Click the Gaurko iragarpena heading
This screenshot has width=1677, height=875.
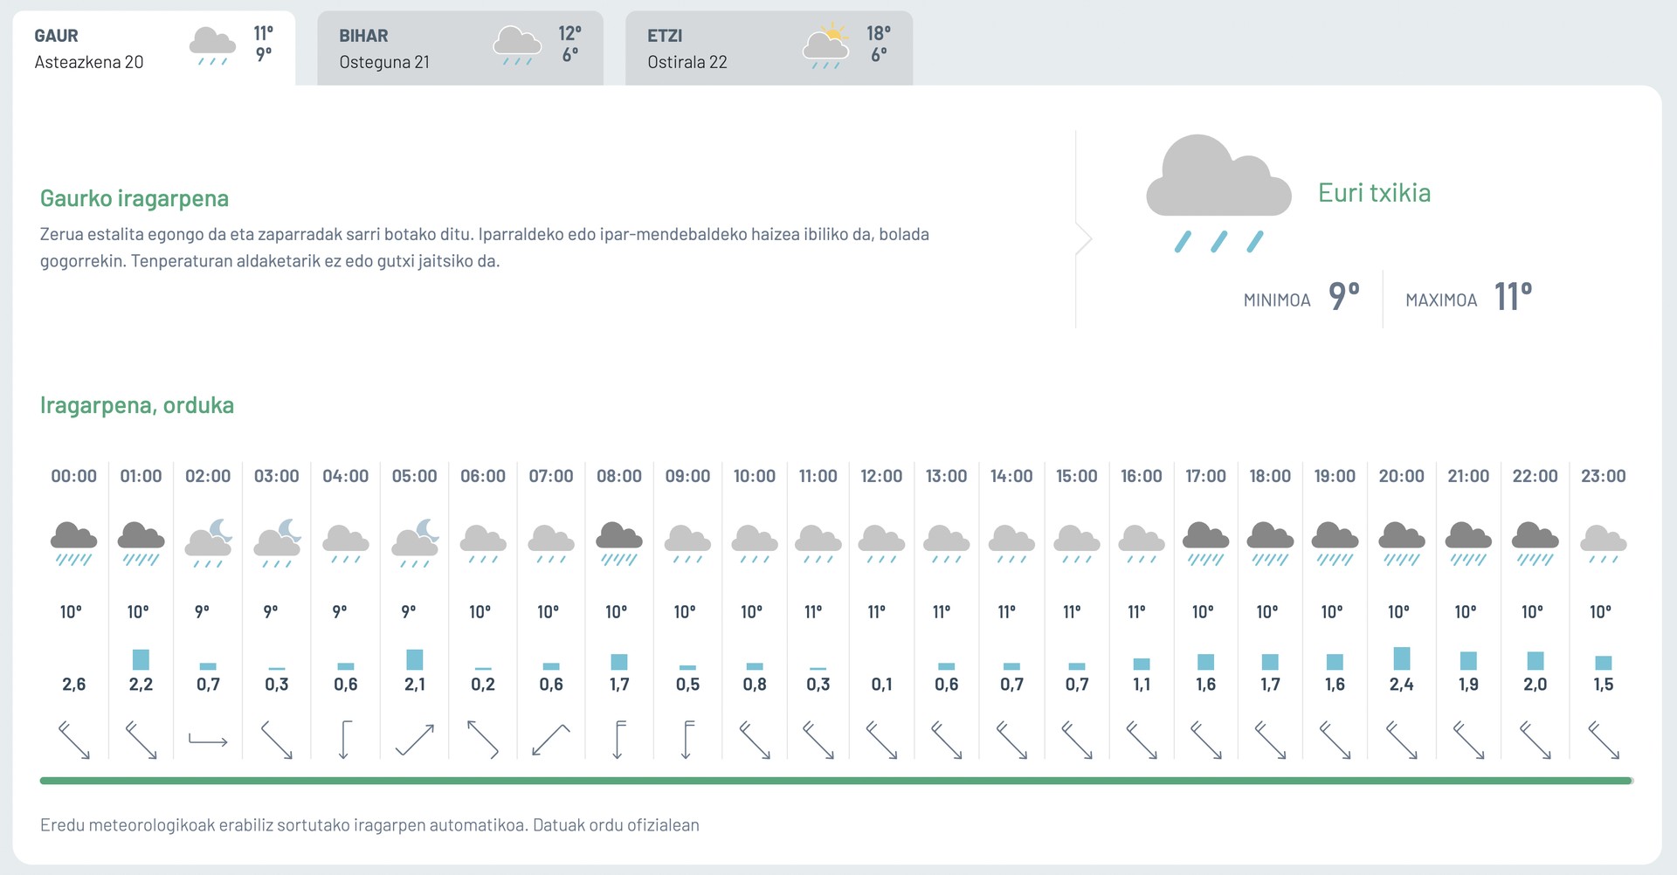(135, 198)
